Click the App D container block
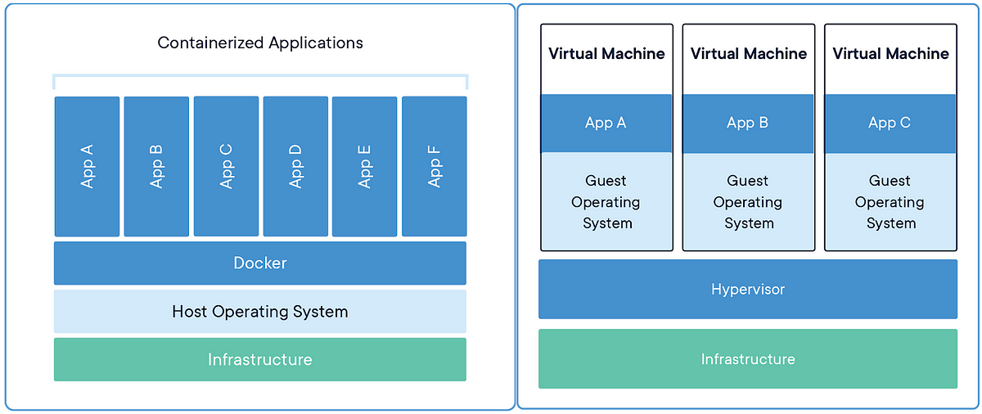 point(295,166)
